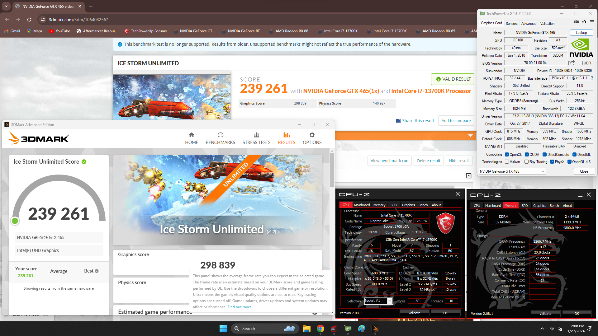Click Delete result button
598x336 pixels.
pos(429,161)
